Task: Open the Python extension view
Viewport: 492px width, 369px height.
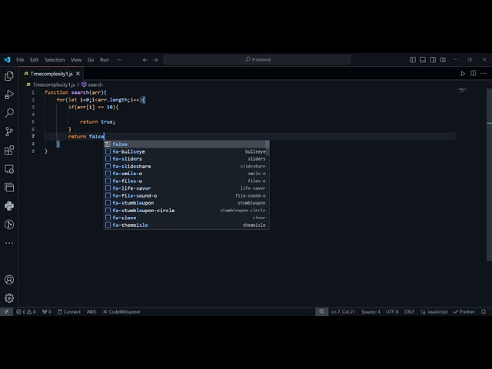Action: (9, 206)
